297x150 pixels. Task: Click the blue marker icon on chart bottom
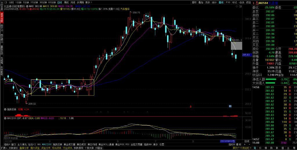[x=230, y=107]
